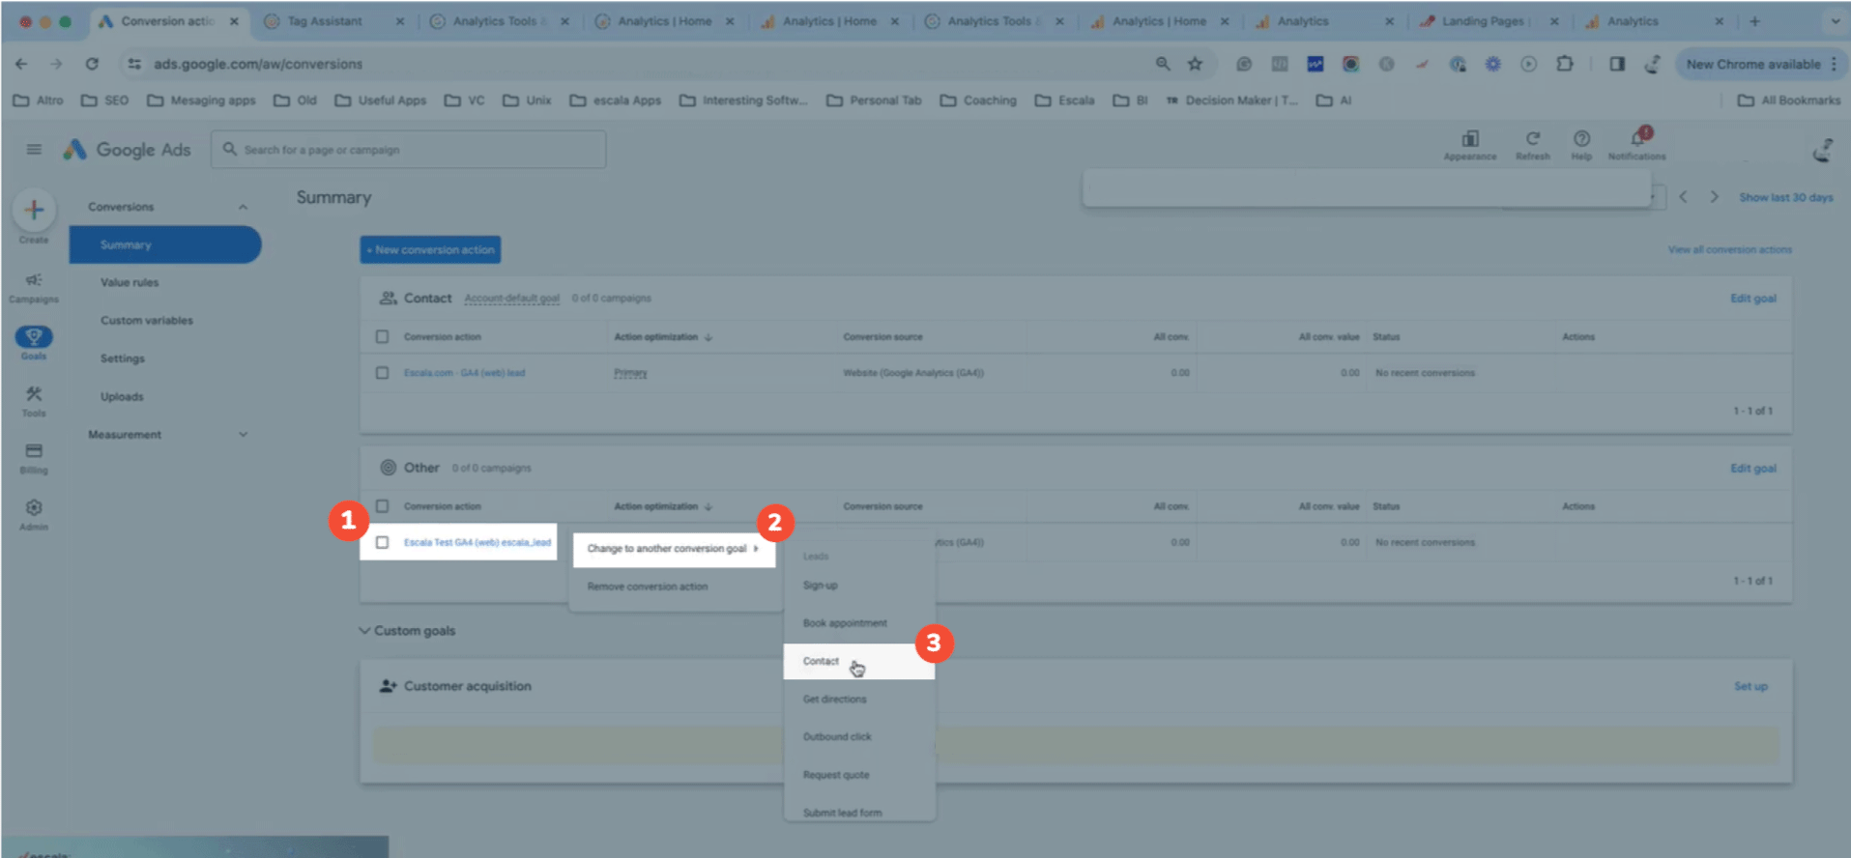Open the Goals trophy icon
Screen dimensions: 1851x858
(34, 336)
